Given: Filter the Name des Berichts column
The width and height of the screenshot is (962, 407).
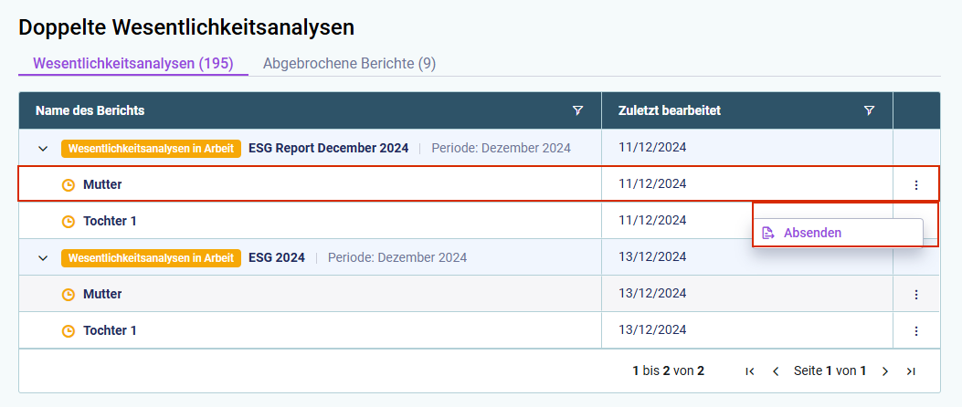Looking at the screenshot, I should point(577,110).
